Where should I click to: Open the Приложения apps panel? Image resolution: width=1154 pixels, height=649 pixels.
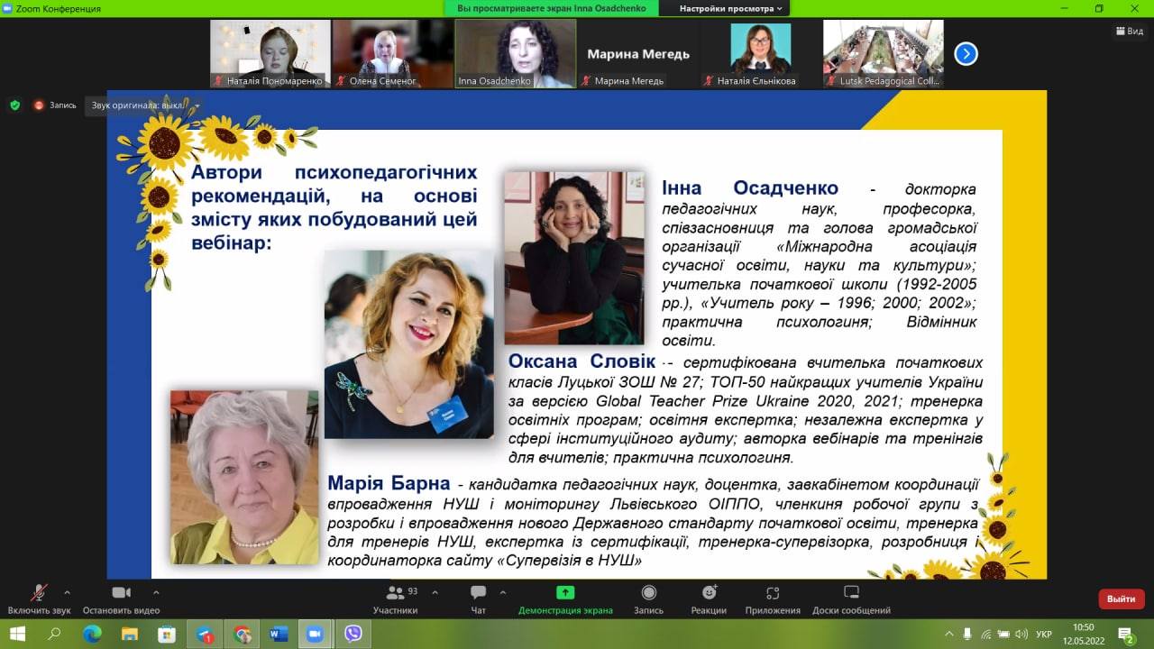click(x=773, y=599)
